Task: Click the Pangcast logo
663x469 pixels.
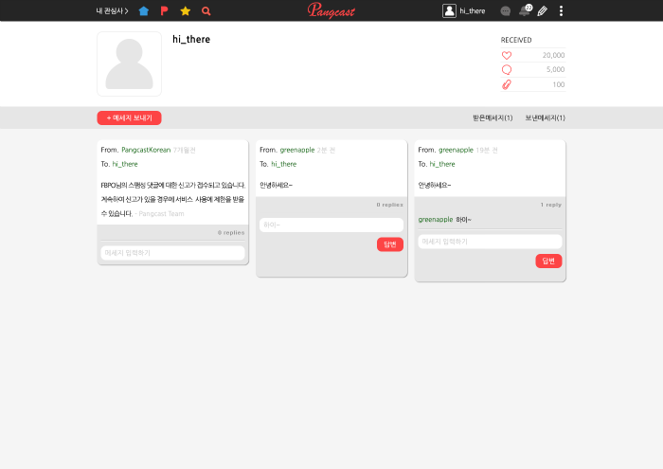Action: [x=333, y=10]
